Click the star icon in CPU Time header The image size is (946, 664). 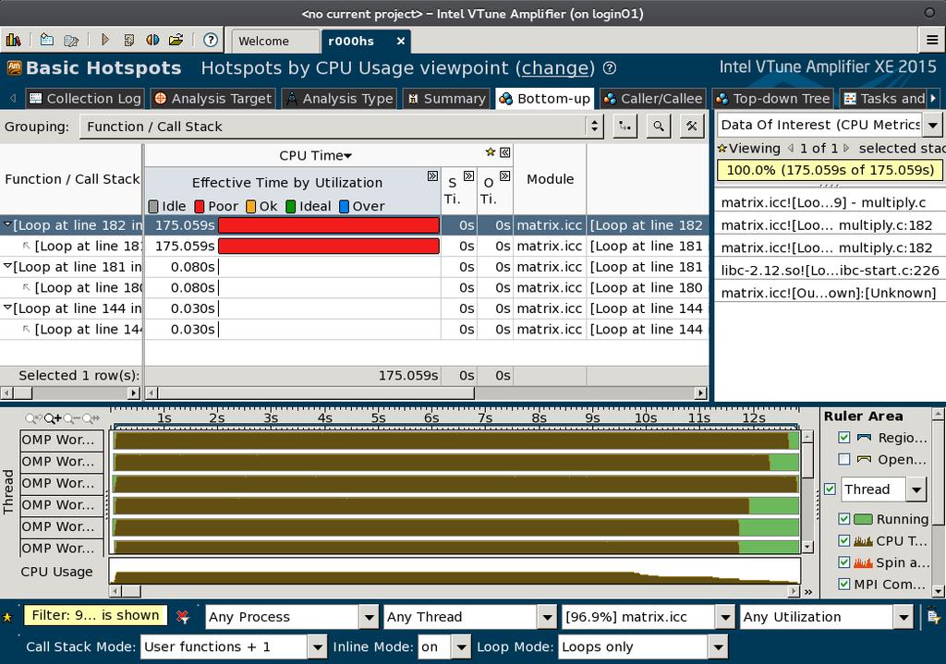pos(491,152)
